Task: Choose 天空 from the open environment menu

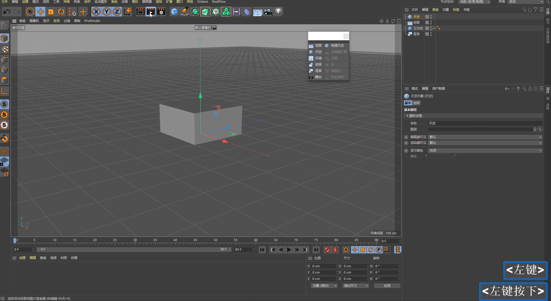Action: [318, 52]
